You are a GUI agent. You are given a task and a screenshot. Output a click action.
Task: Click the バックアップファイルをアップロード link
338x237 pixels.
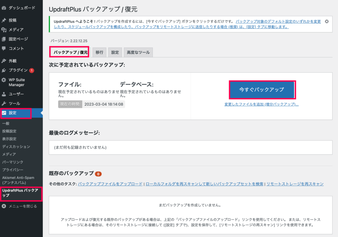coord(110,184)
